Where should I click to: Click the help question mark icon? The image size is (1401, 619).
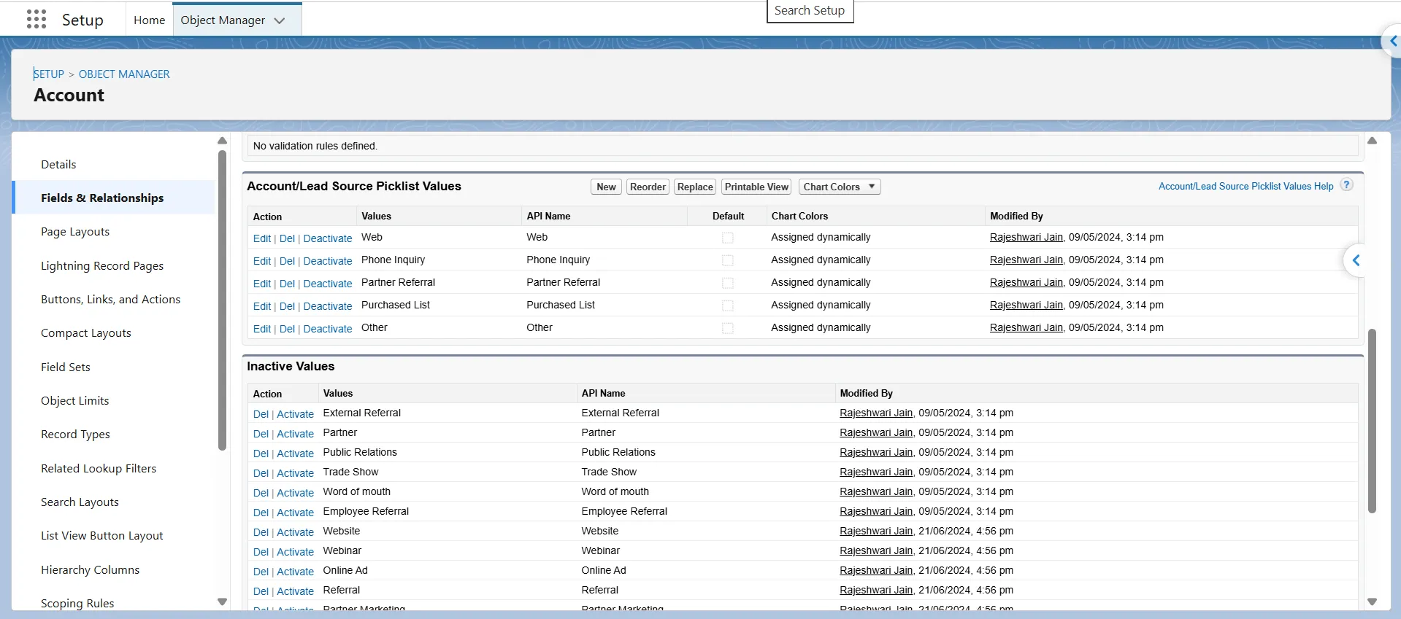pos(1347,185)
